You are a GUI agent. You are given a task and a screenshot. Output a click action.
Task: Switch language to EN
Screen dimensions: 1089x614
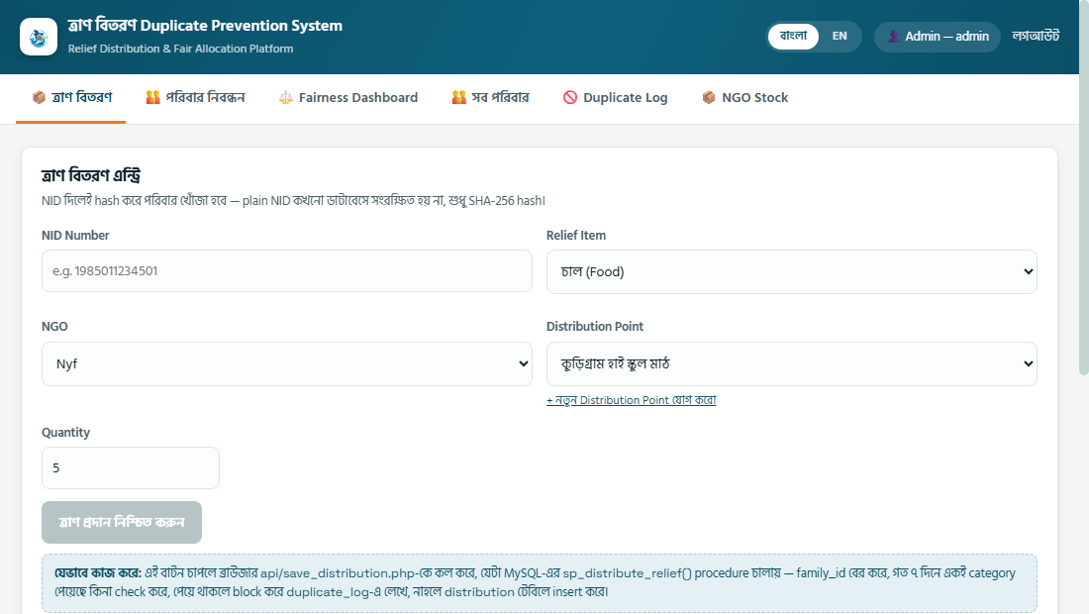tap(840, 36)
